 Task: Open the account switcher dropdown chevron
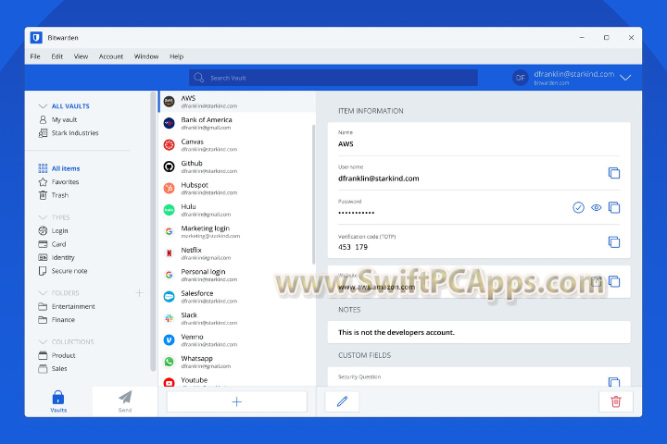click(625, 78)
